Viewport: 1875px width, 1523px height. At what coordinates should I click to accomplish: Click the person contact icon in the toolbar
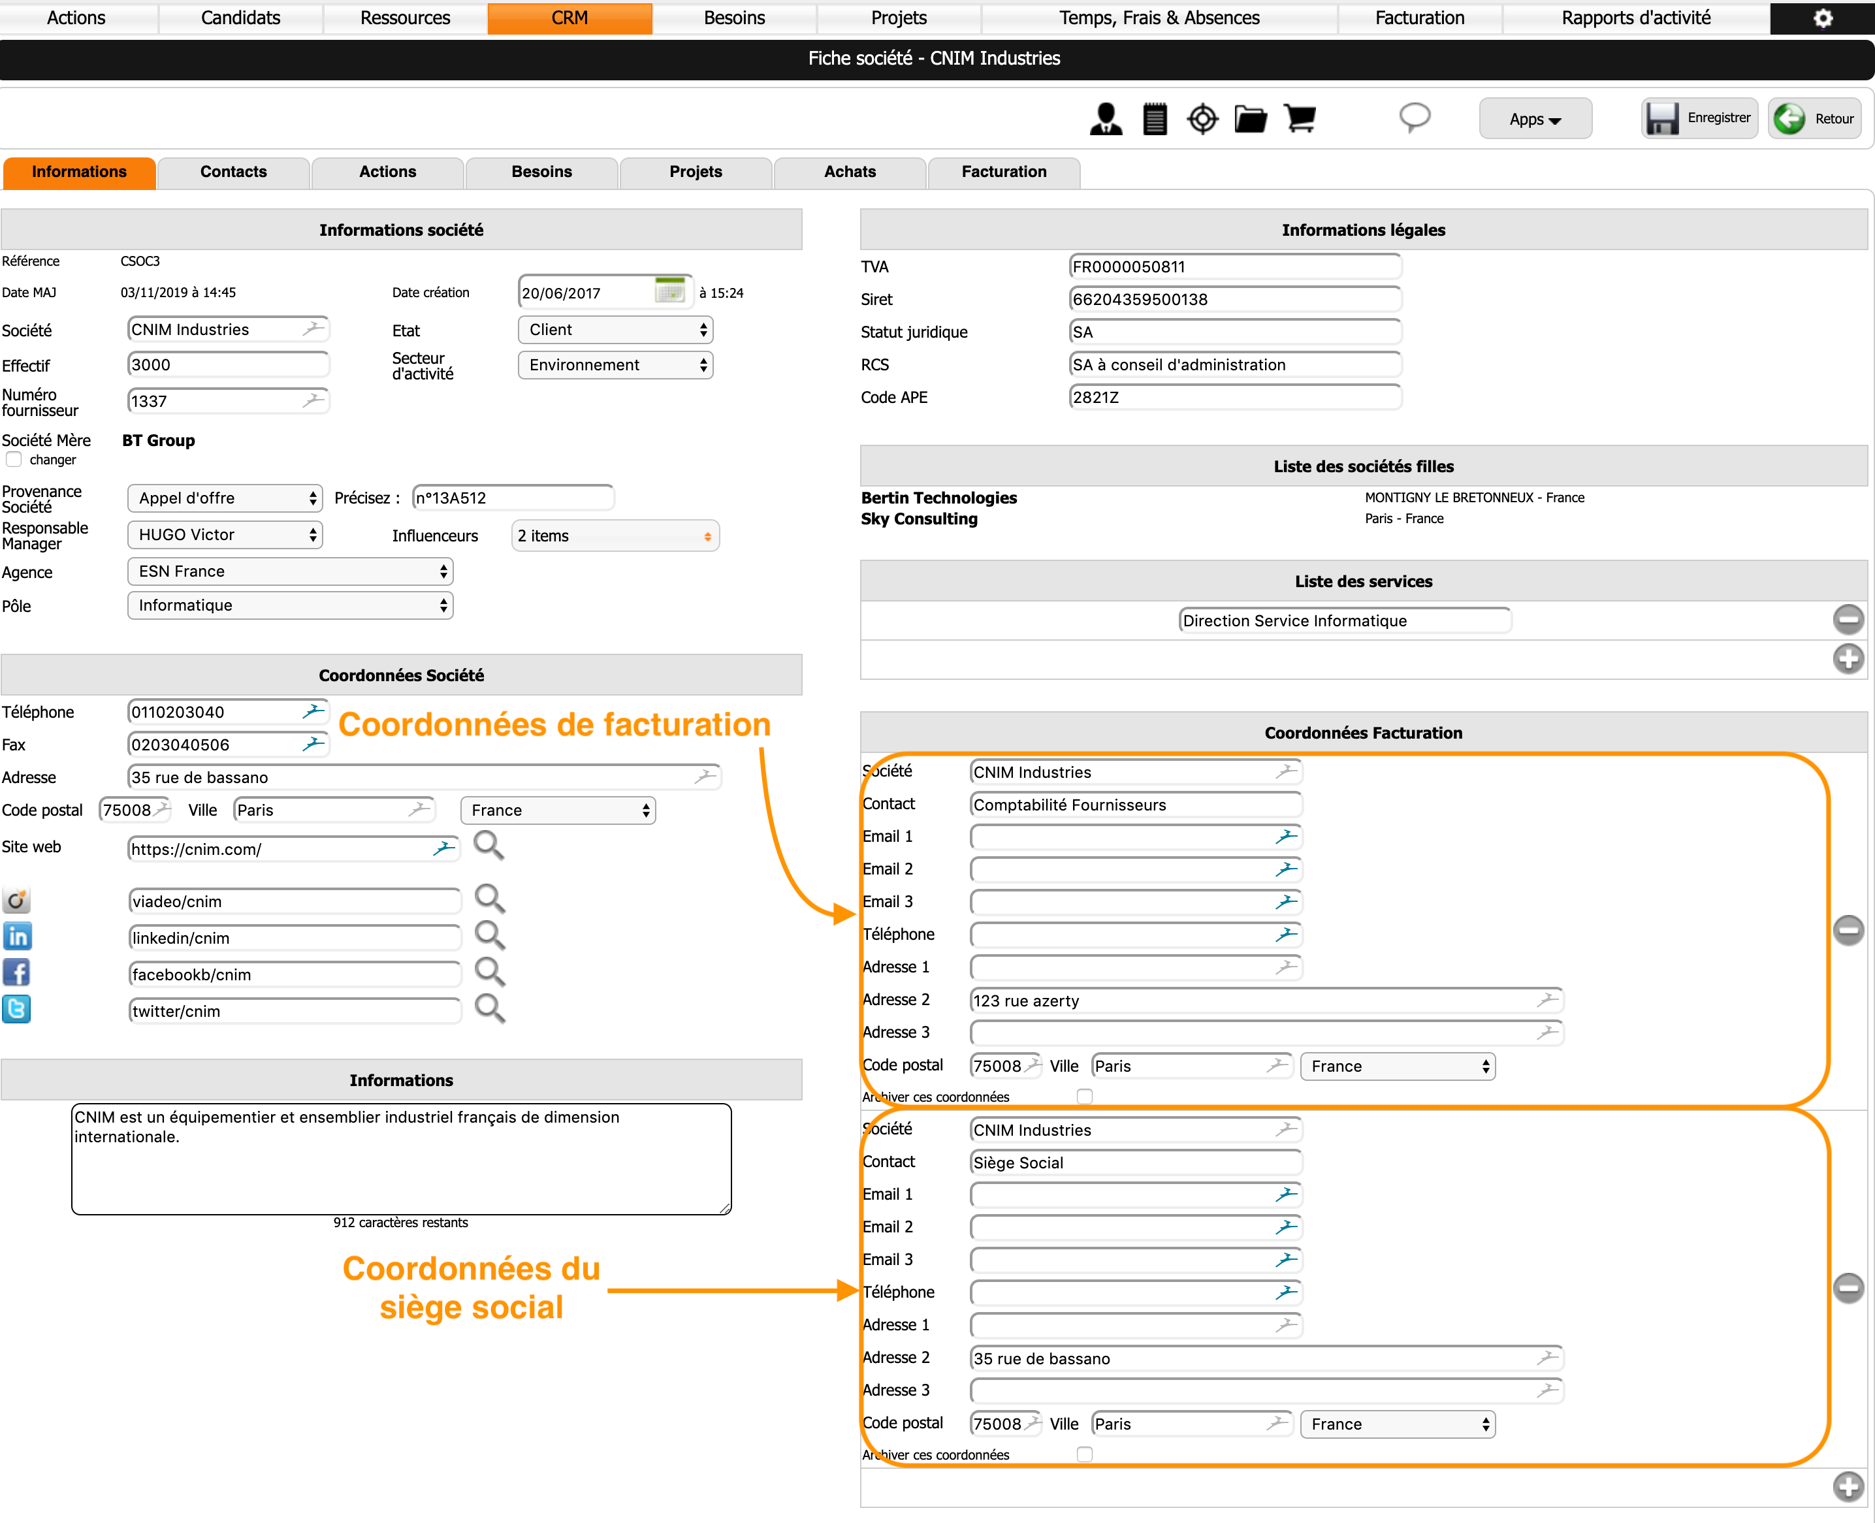(x=1106, y=118)
